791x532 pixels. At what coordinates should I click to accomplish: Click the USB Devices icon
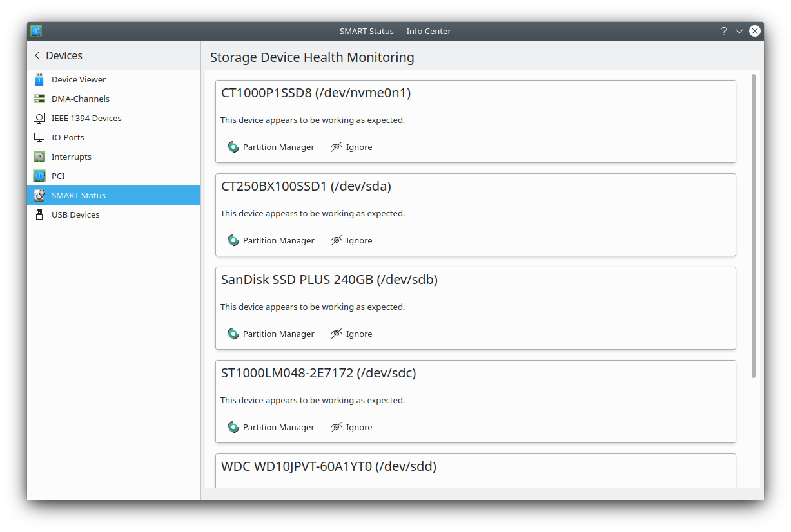[39, 214]
